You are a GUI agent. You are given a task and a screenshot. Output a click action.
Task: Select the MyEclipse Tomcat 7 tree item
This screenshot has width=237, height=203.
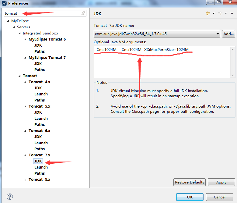pyautogui.click(x=47, y=58)
